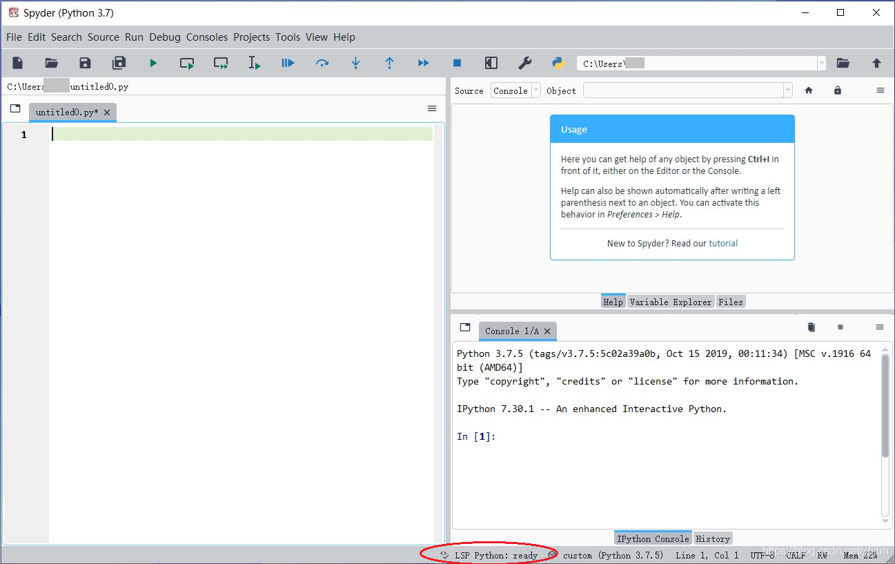Click the Save all files icon
895x564 pixels.
pos(119,63)
